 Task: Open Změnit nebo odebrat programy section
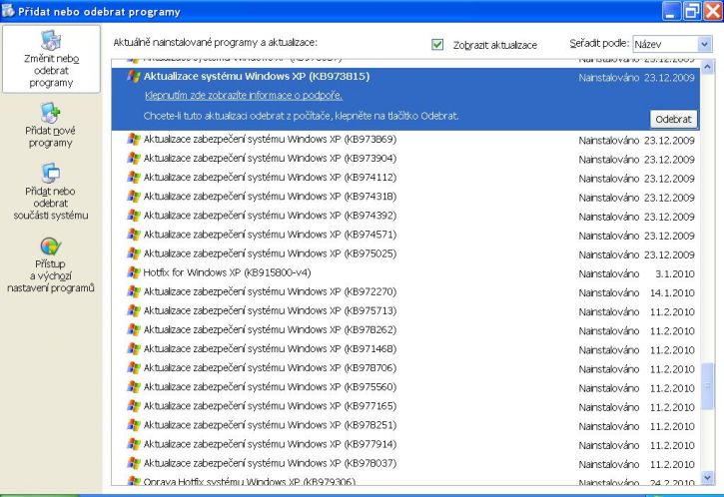(x=51, y=59)
